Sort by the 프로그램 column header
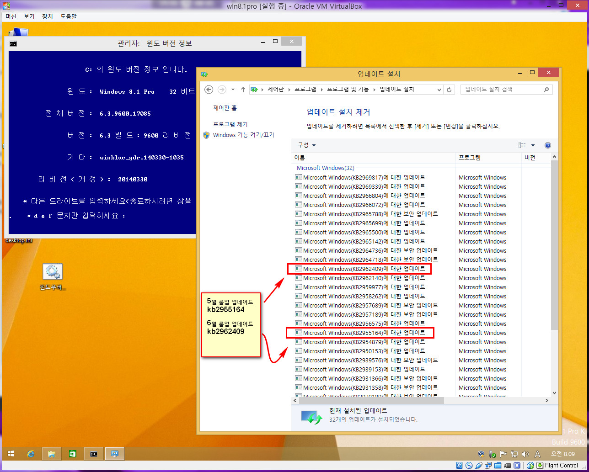This screenshot has height=472, width=589. 488,158
